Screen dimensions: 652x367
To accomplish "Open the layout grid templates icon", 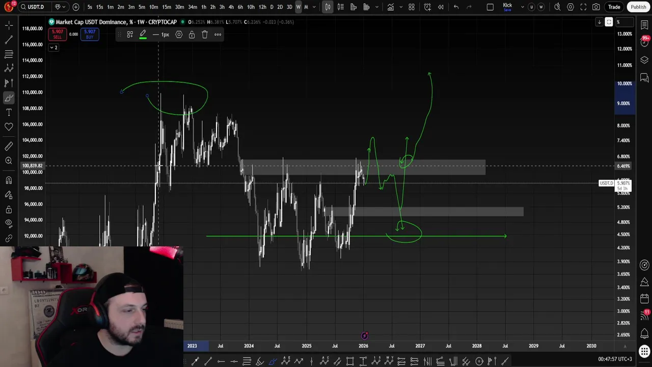I will pos(412,7).
